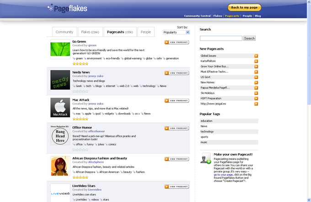Image resolution: width=311 pixels, height=202 pixels.
Task: View the LiveVideo Stars pagecast
Action: (x=177, y=186)
